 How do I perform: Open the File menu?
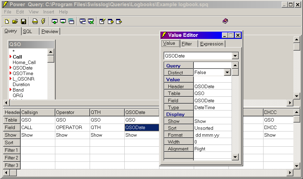8,12
